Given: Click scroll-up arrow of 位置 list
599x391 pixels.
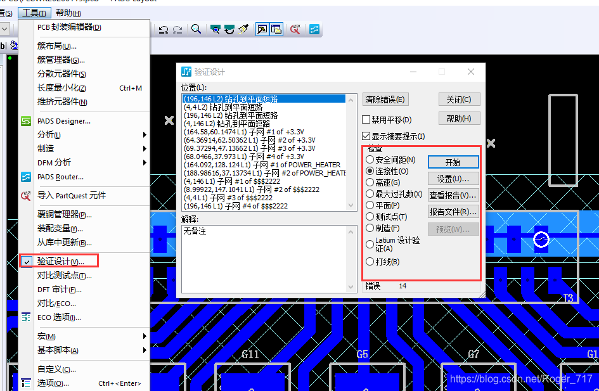Looking at the screenshot, I should pyautogui.click(x=351, y=100).
